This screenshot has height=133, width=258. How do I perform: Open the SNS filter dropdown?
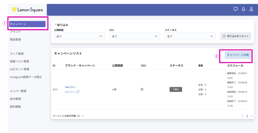coord(135,36)
